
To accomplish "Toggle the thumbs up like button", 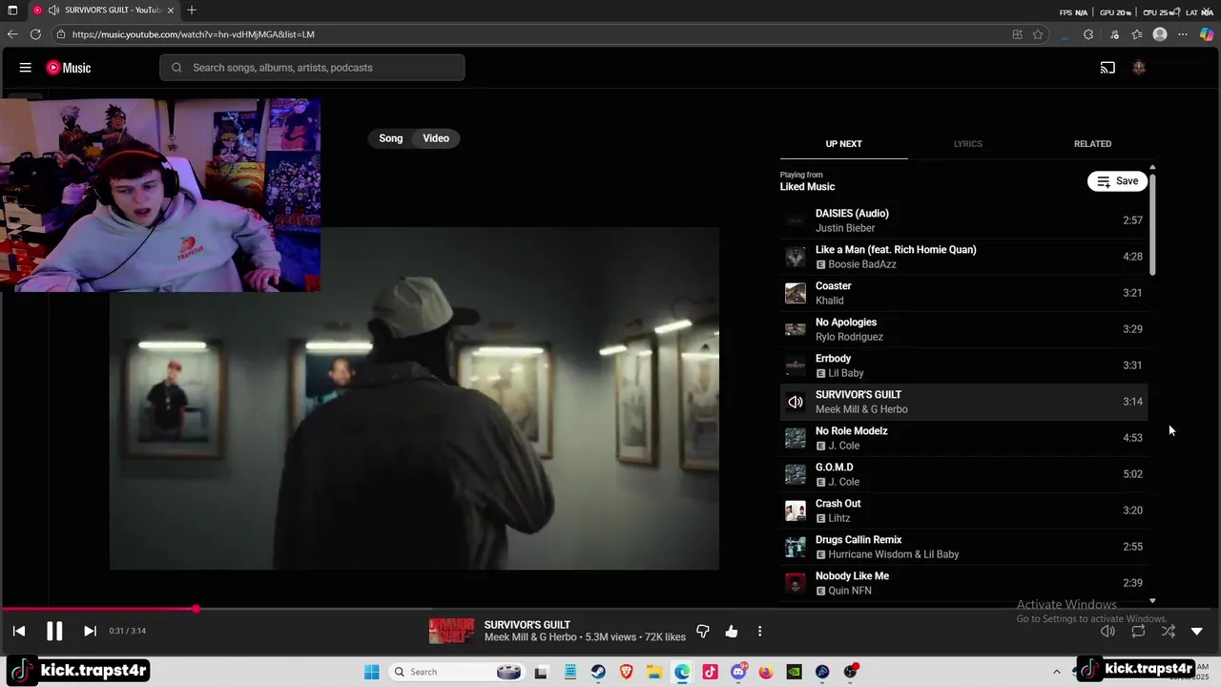I will [x=732, y=631].
